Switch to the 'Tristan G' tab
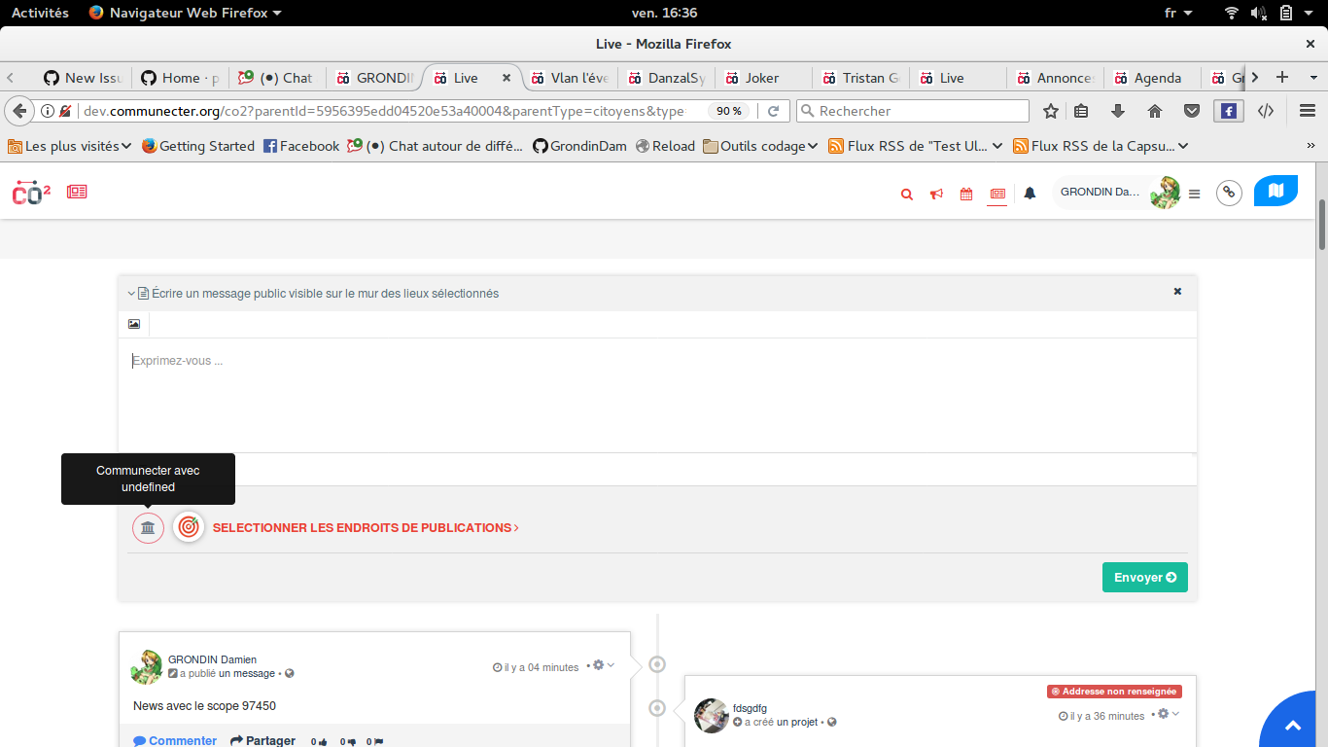 tap(860, 78)
